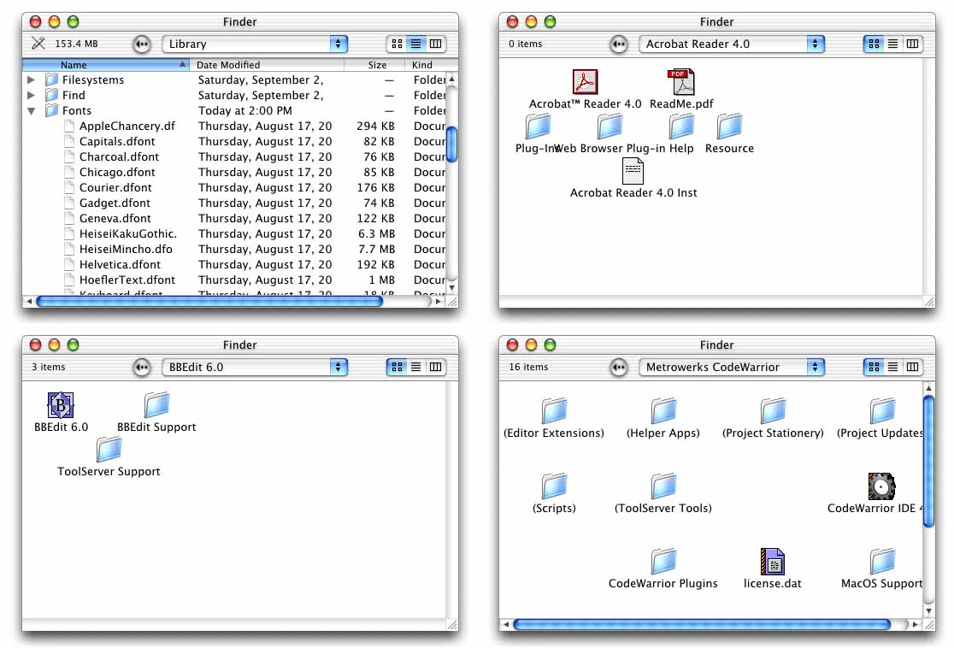The width and height of the screenshot is (954, 648).
Task: Collapse the Fonts folder triangle
Action: pyautogui.click(x=31, y=111)
